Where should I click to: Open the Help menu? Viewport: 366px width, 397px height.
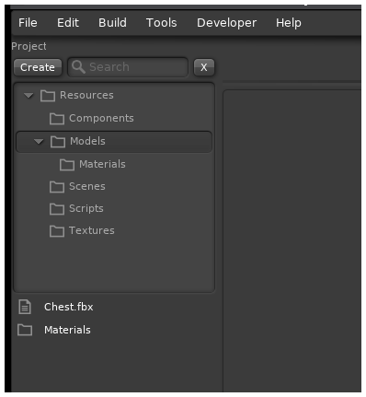point(289,23)
